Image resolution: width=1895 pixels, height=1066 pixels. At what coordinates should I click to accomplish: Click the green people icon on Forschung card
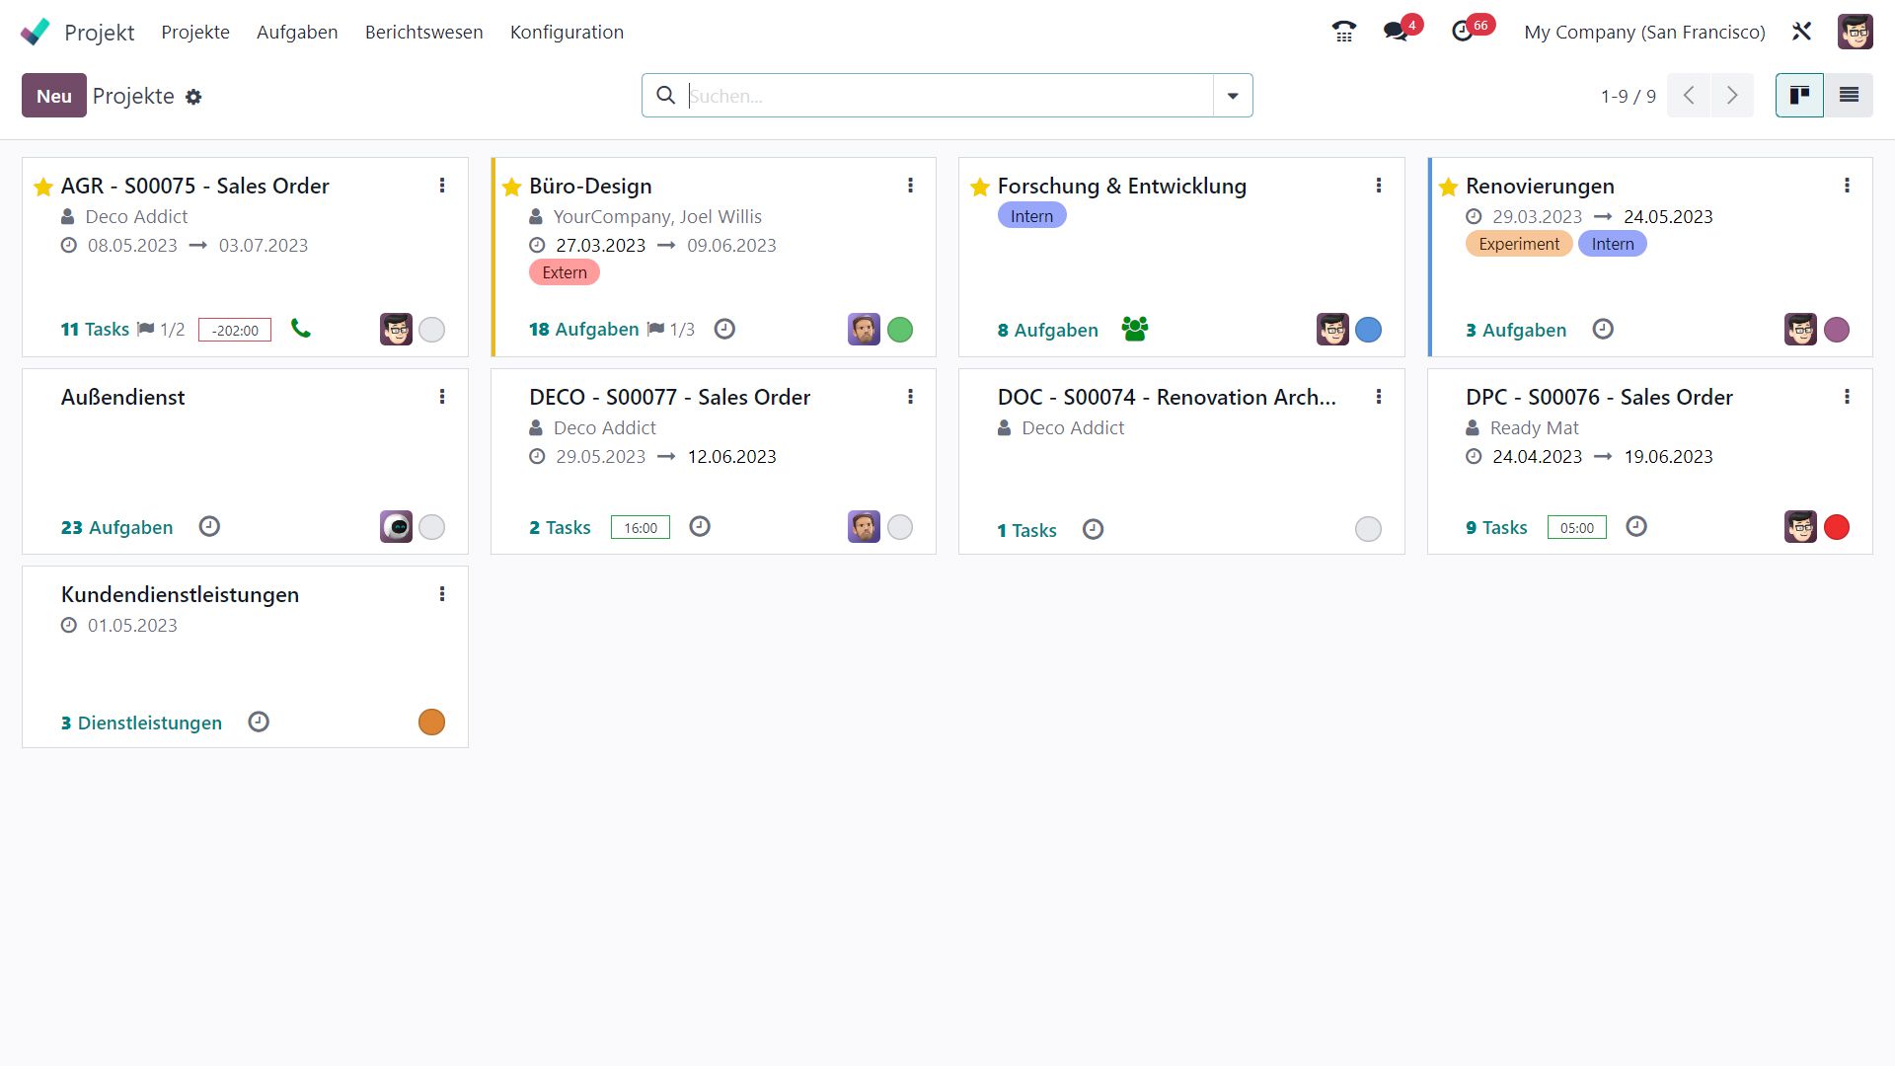1134,329
